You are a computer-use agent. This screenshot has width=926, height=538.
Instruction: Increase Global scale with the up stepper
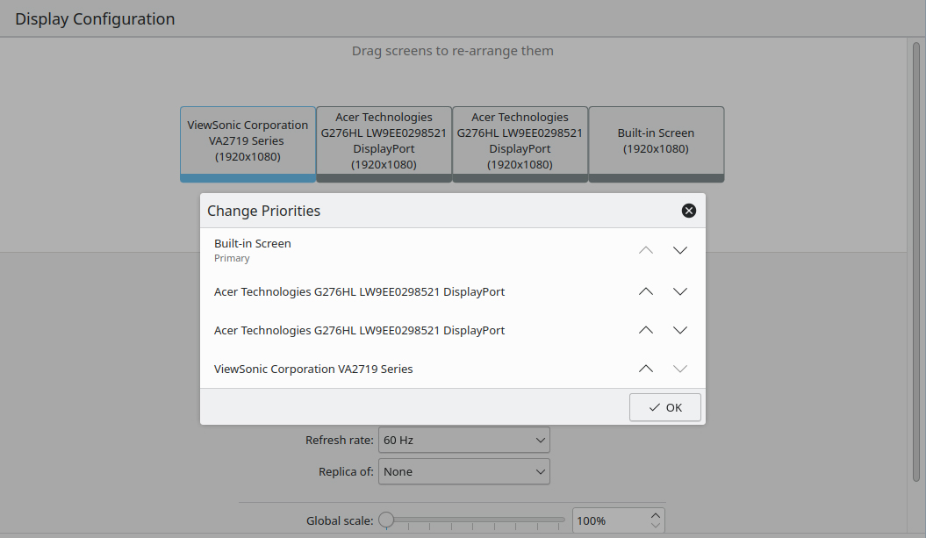pos(656,515)
